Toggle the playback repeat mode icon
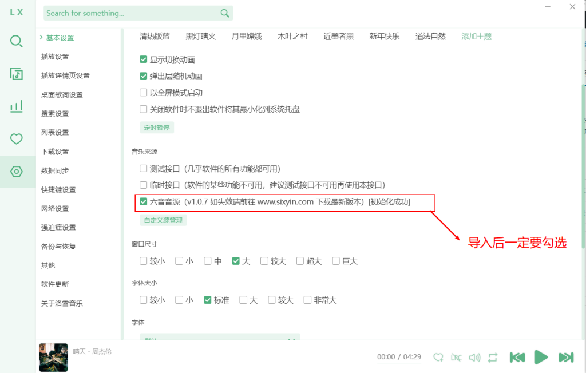586x373 pixels. click(493, 357)
